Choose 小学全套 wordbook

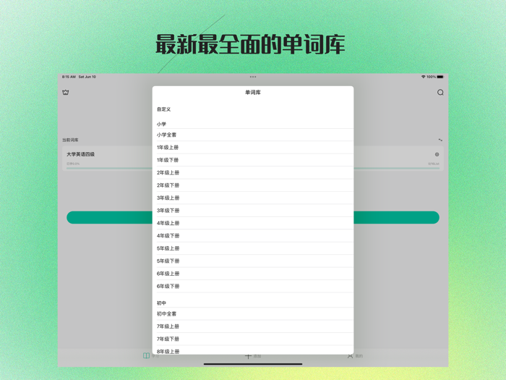(253, 135)
